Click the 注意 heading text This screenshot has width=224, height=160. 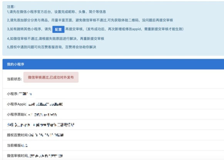coord(11,7)
